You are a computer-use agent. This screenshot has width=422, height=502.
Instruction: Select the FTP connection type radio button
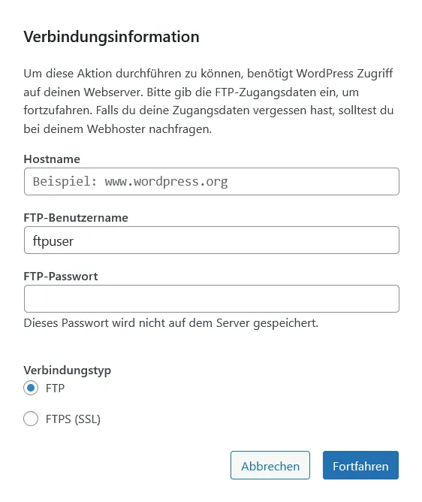click(31, 388)
